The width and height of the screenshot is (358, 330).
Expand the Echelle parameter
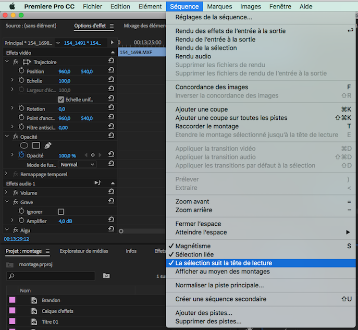point(13,80)
